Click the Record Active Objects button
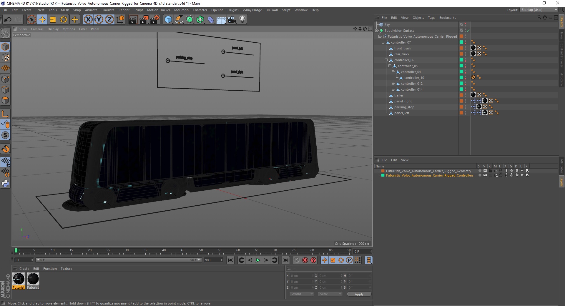Screen dimensions: 565x306 [297, 260]
